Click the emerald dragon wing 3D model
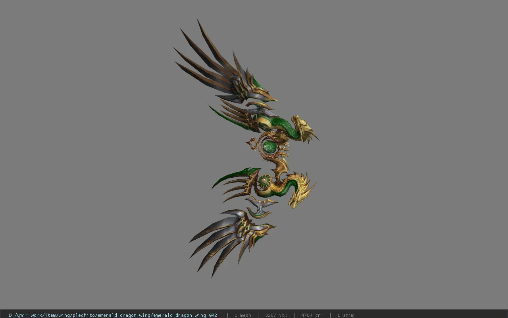 pyautogui.click(x=246, y=148)
